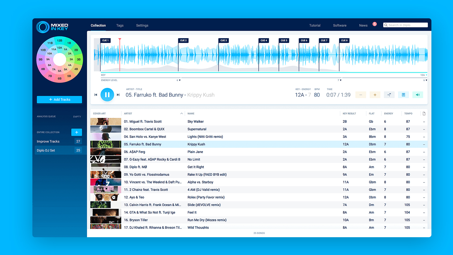
Task: Skip to the previous track
Action: tap(96, 95)
